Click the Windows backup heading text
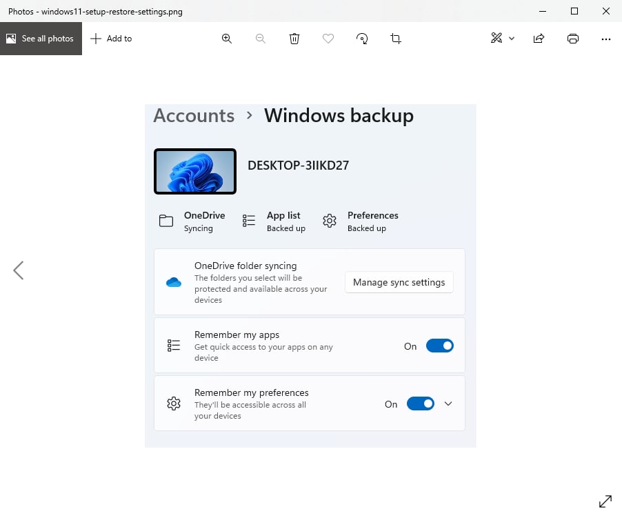The image size is (622, 518). pos(339,116)
